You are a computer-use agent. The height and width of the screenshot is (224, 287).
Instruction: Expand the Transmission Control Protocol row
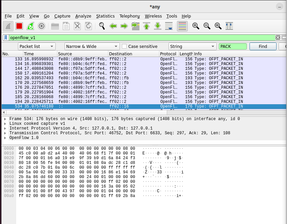(x=5, y=133)
